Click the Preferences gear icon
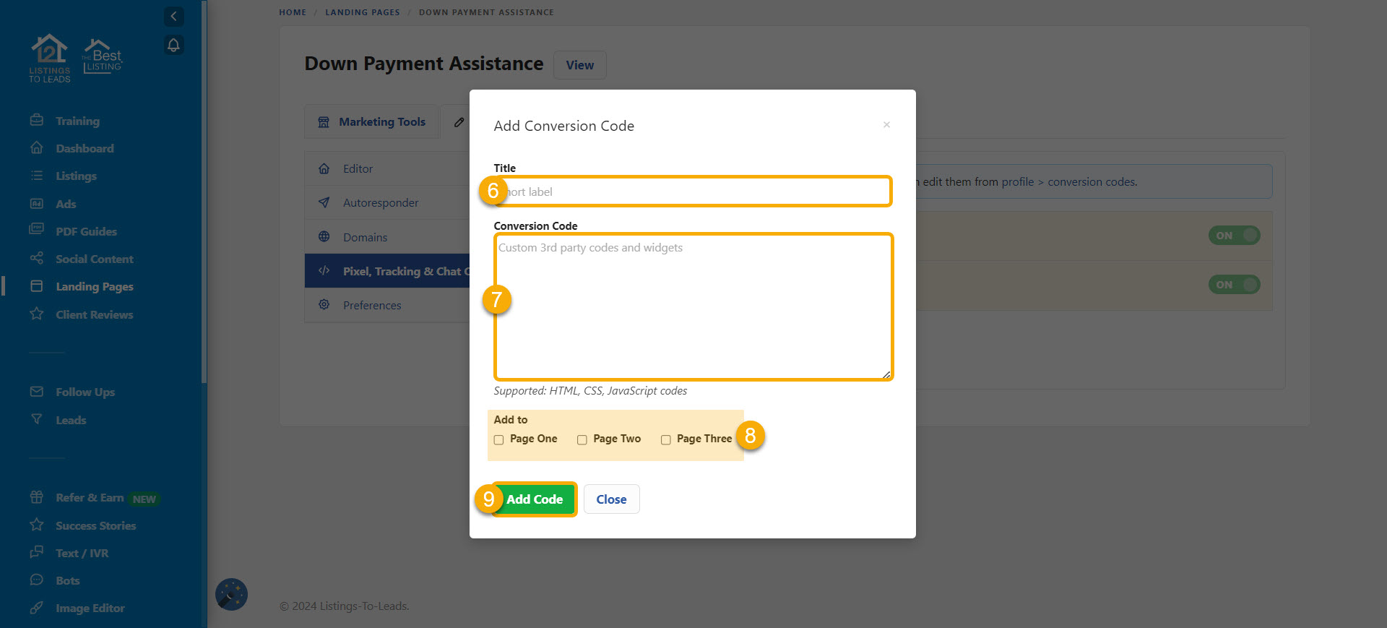Viewport: 1387px width, 628px height. pos(324,305)
